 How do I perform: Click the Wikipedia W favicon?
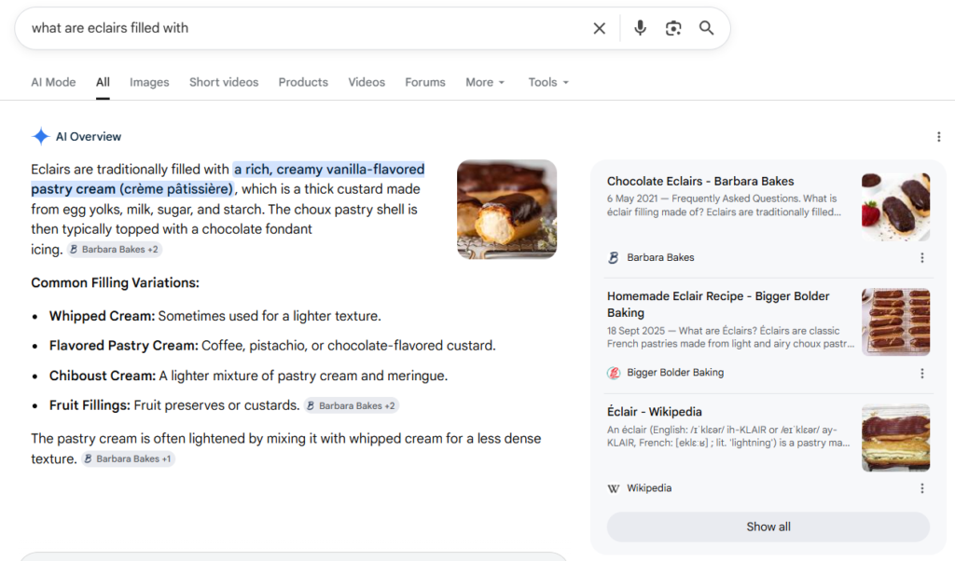tap(614, 488)
